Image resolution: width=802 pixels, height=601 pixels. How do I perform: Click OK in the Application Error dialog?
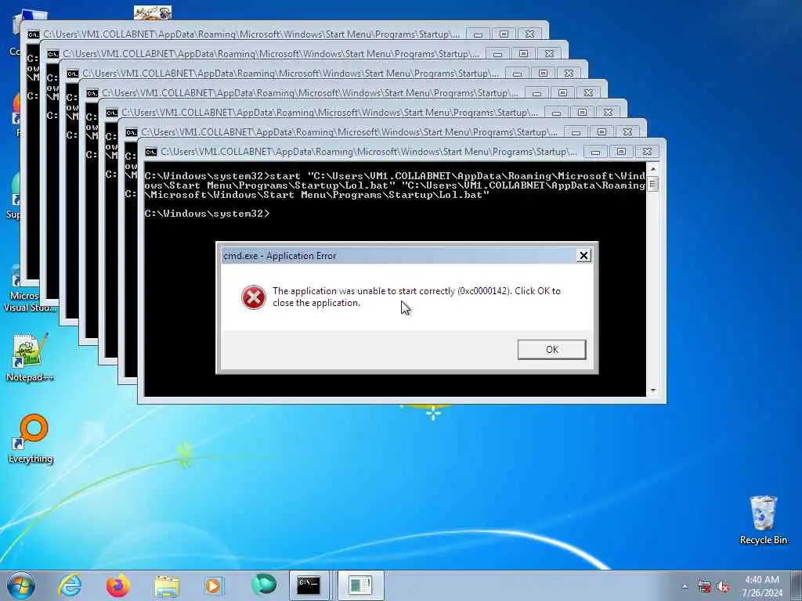(x=551, y=350)
